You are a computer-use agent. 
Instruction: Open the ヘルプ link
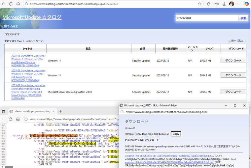click(x=14, y=26)
